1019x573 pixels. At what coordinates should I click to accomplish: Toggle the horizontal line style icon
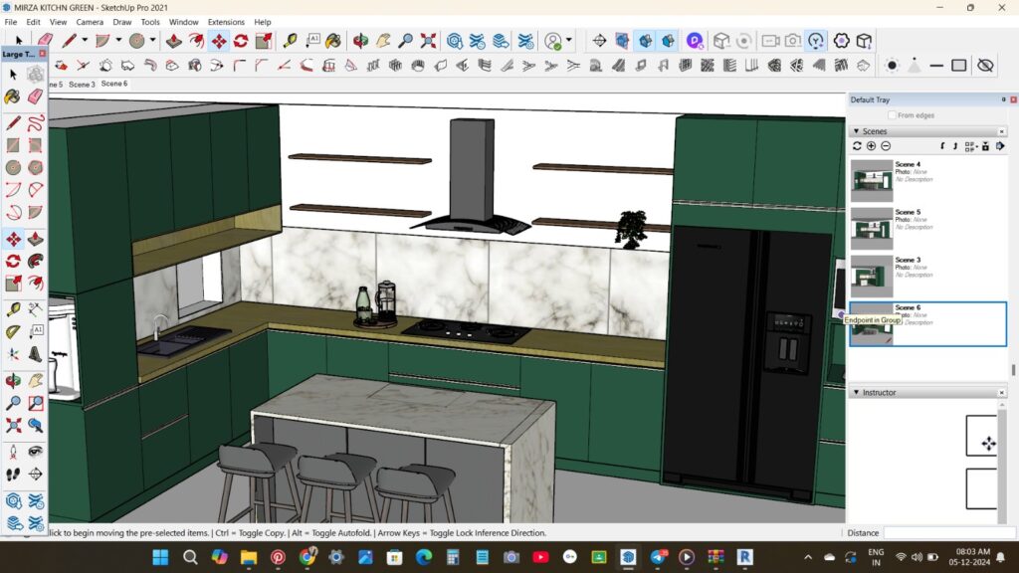click(x=936, y=65)
